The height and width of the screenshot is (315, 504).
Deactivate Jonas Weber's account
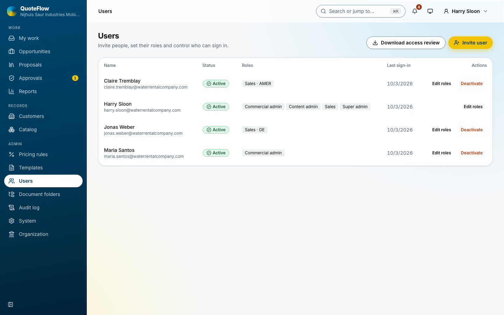471,130
